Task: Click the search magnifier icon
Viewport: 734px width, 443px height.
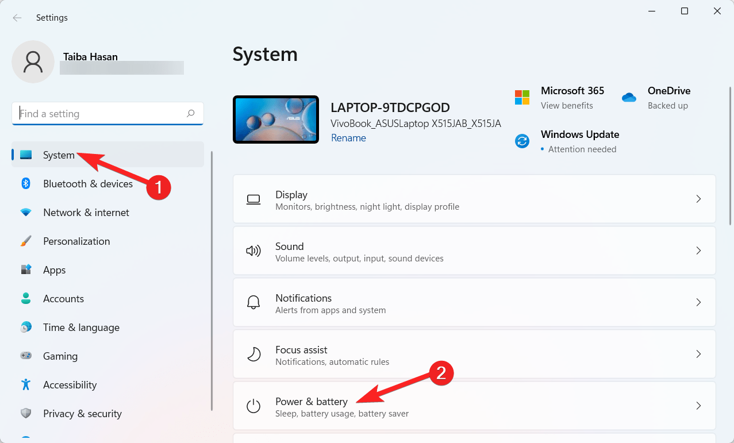Action: pos(191,114)
